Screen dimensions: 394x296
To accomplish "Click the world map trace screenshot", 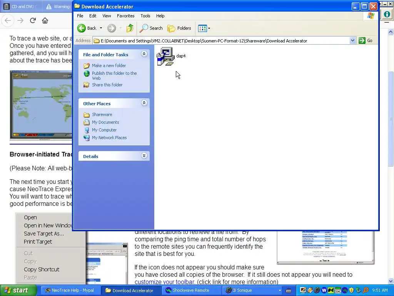I will [41, 105].
